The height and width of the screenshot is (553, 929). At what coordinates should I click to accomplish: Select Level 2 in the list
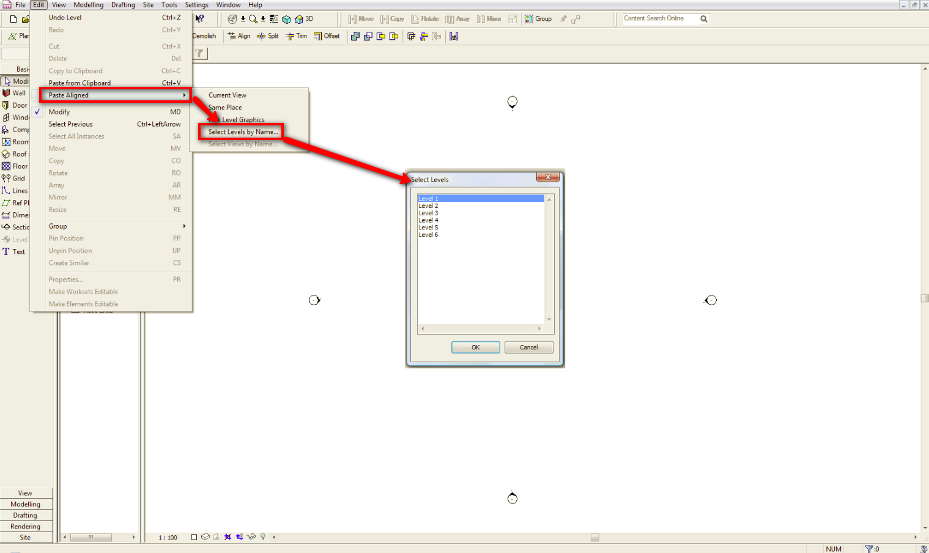pos(481,206)
